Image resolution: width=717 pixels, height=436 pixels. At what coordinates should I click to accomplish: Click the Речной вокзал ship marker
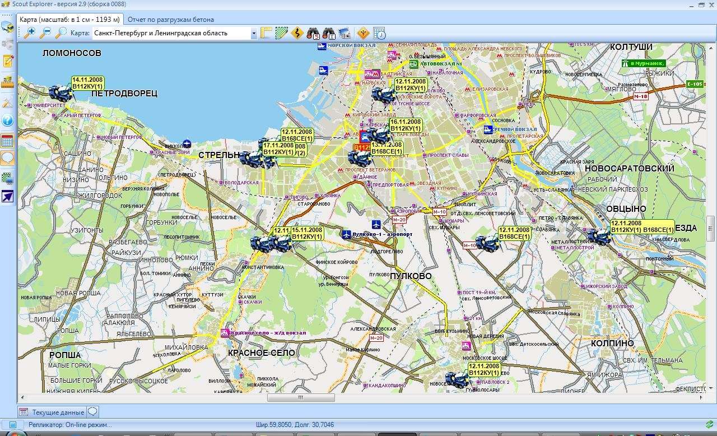point(488,129)
